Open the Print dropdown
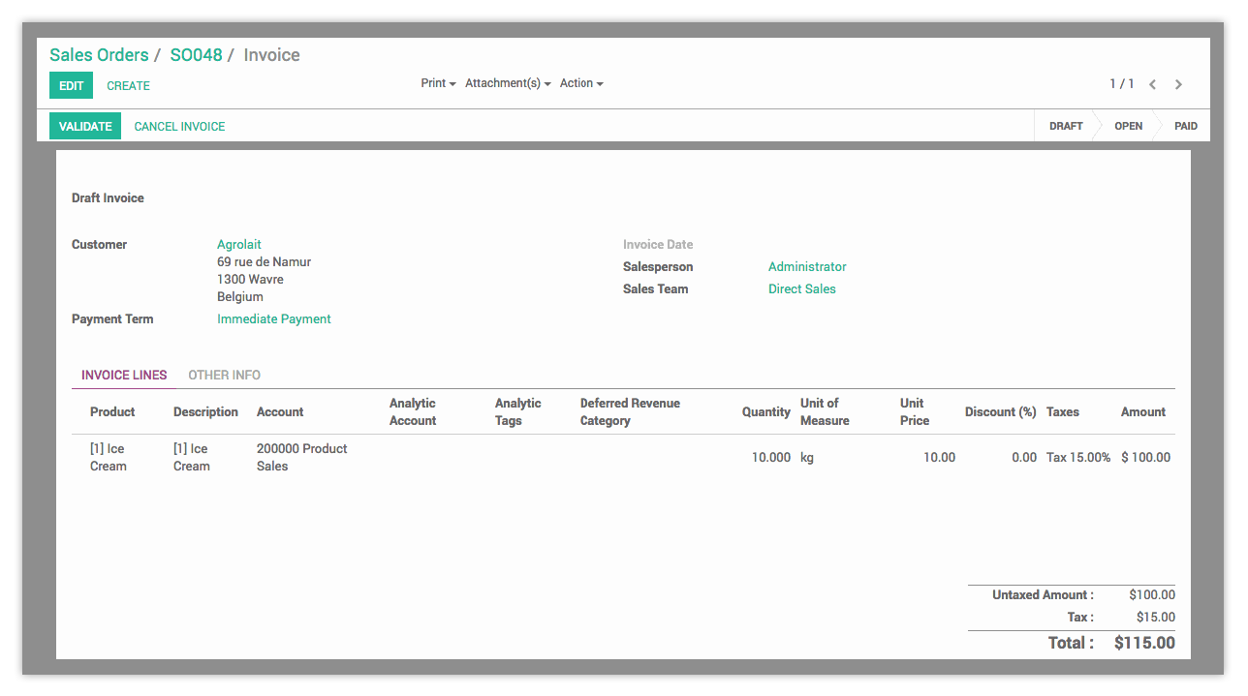The width and height of the screenshot is (1248, 696). [x=437, y=82]
